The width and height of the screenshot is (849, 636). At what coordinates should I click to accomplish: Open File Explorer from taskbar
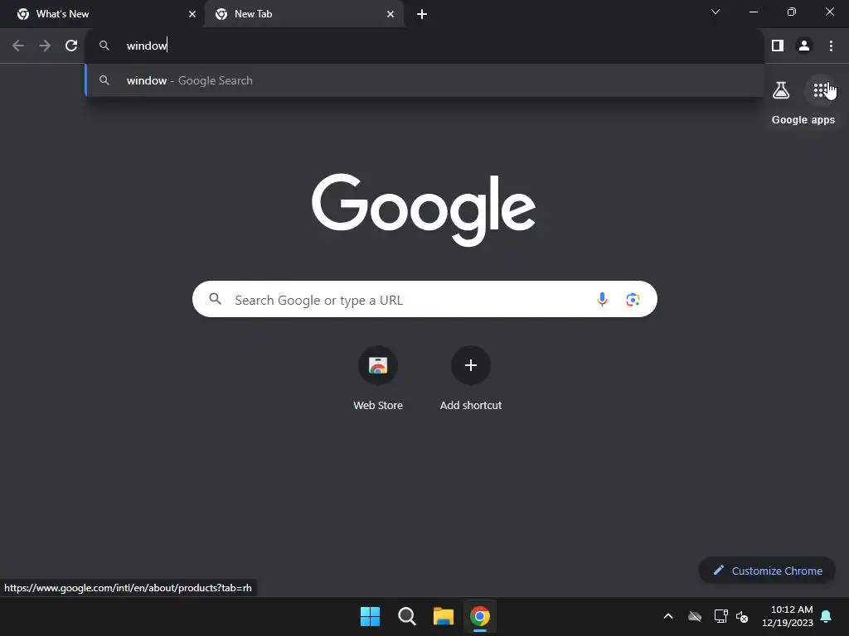point(443,616)
